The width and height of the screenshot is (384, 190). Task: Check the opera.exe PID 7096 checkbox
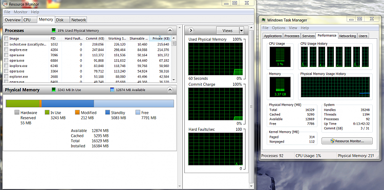pyautogui.click(x=6, y=55)
